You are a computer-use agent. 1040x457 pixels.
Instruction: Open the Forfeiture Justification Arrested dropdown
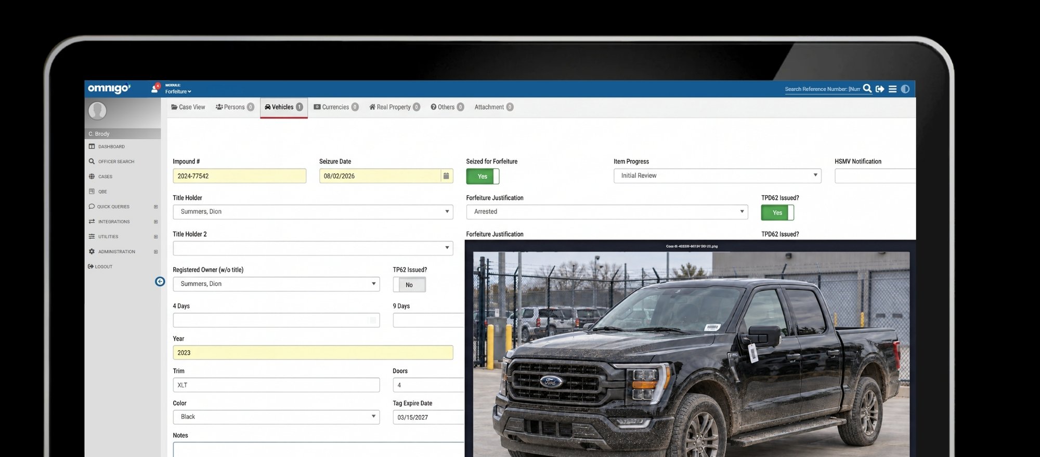(x=607, y=212)
